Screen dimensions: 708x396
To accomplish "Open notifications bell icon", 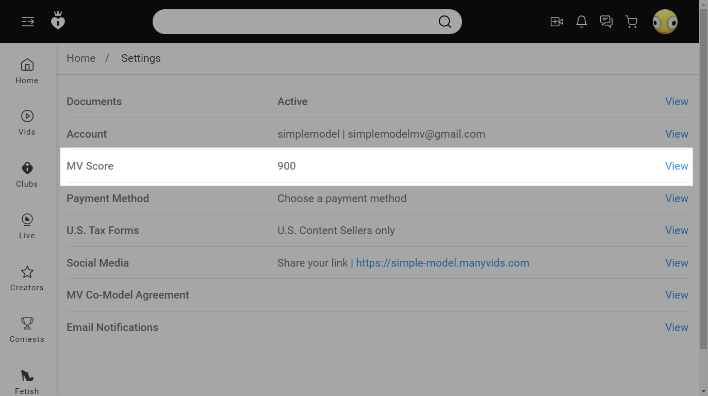I will (x=581, y=22).
